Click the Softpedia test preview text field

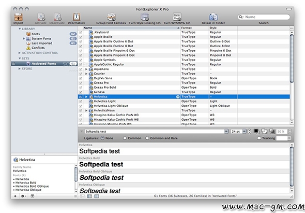(155, 132)
